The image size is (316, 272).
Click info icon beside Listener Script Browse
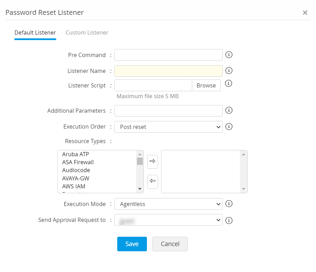coord(229,83)
